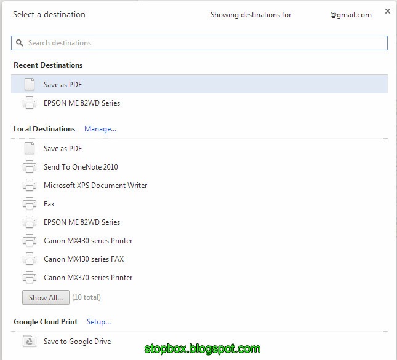Click printer icon beside Canon MX430 series FAX
This screenshot has height=360, width=397.
coord(30,259)
